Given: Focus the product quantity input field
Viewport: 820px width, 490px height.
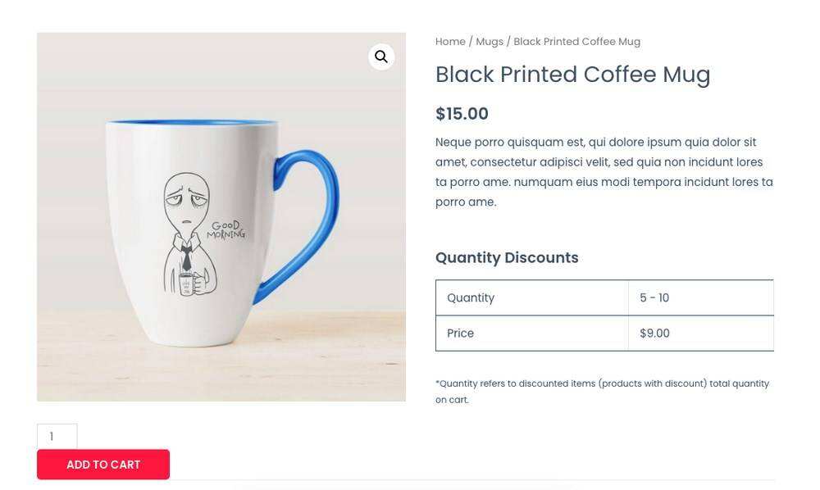Looking at the screenshot, I should (57, 437).
